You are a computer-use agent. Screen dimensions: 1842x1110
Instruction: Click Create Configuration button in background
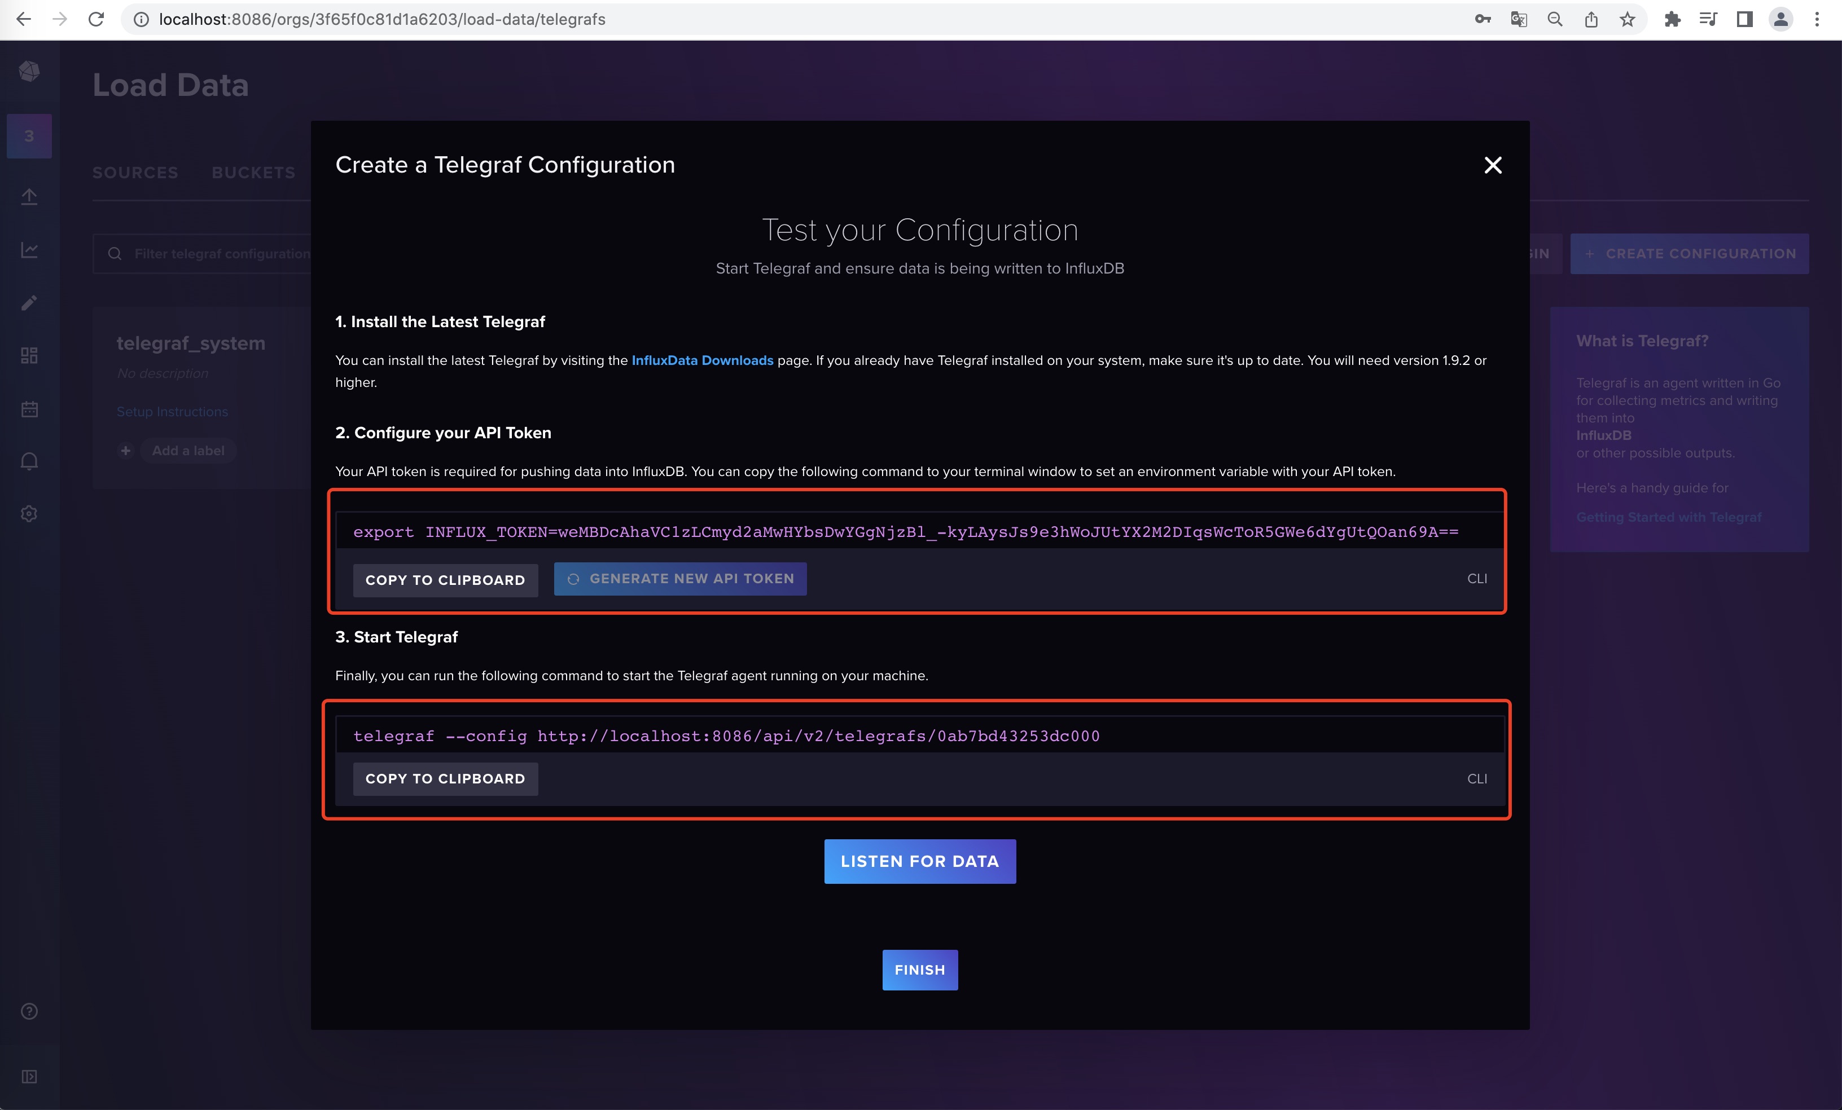[1688, 254]
